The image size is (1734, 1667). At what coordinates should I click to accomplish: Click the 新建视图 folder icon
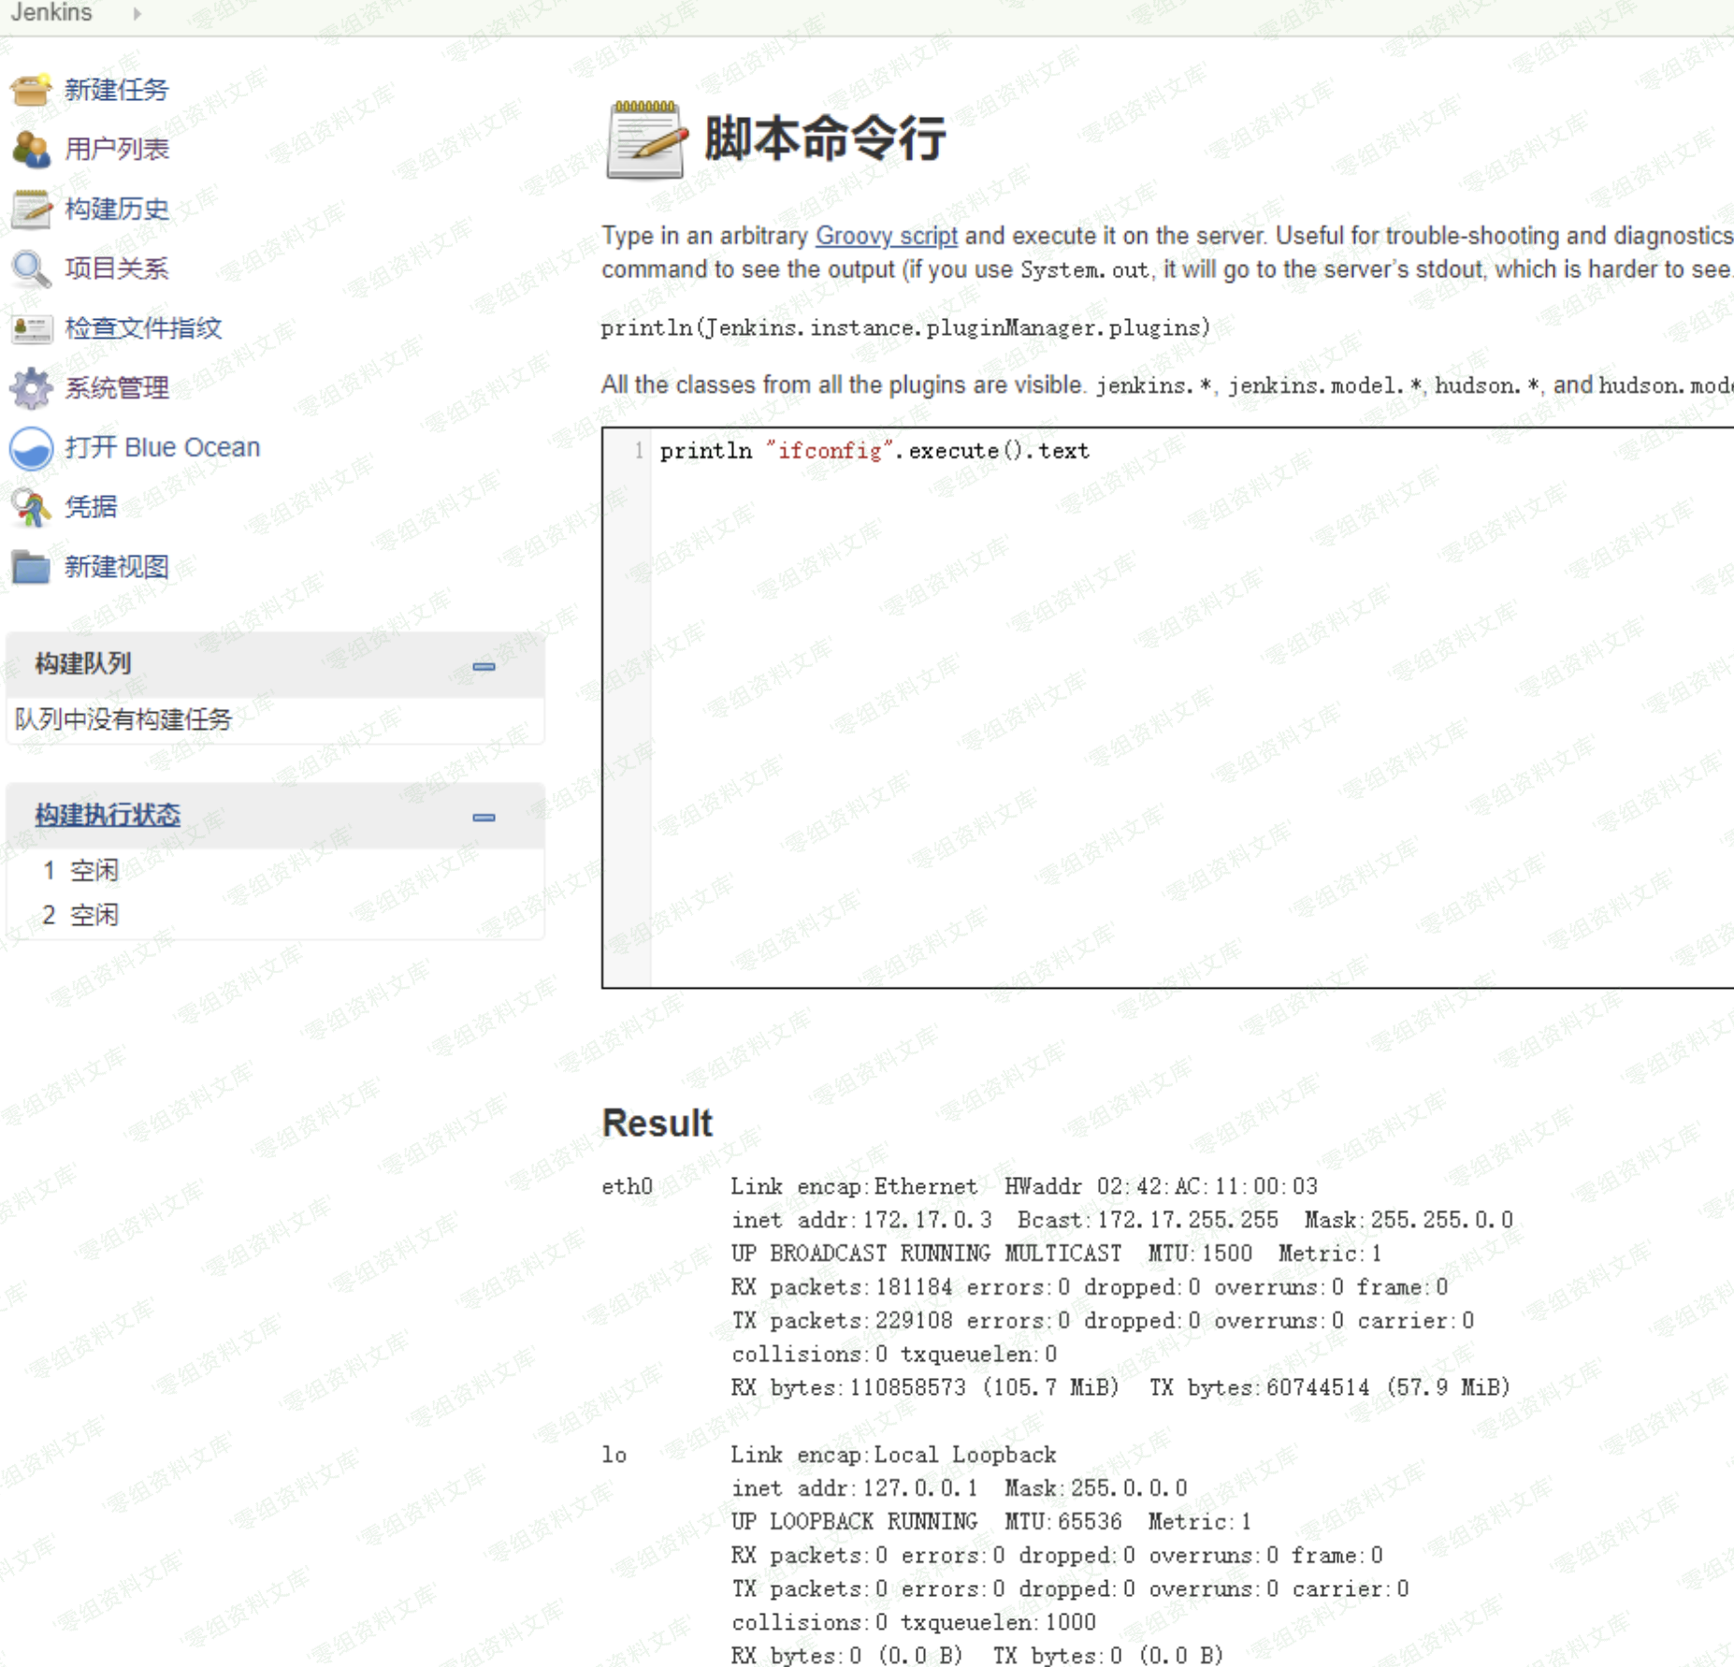(31, 567)
